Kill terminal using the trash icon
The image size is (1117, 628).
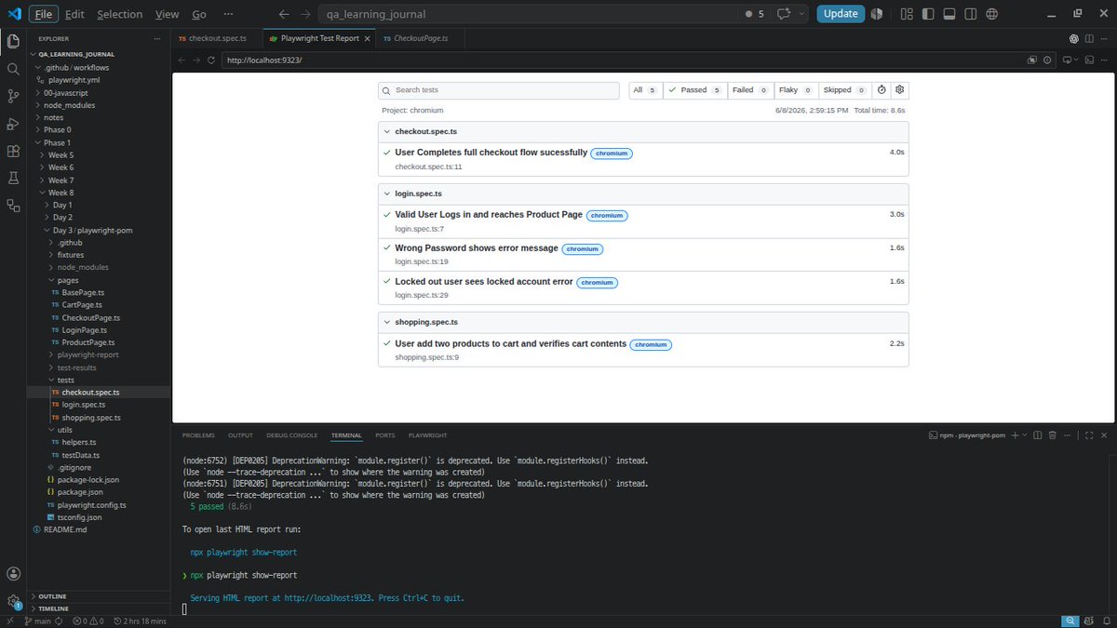[1052, 434]
